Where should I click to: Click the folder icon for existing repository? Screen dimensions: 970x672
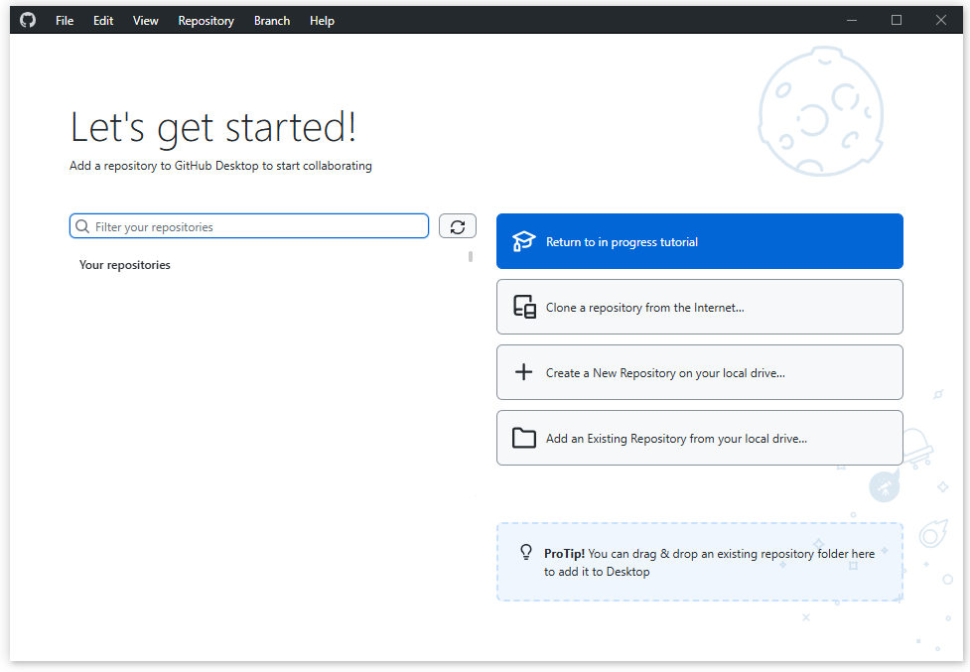(x=523, y=437)
